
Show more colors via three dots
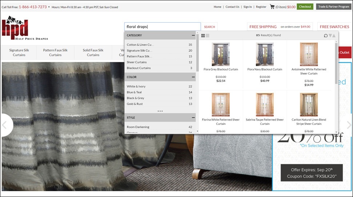pyautogui.click(x=160, y=111)
